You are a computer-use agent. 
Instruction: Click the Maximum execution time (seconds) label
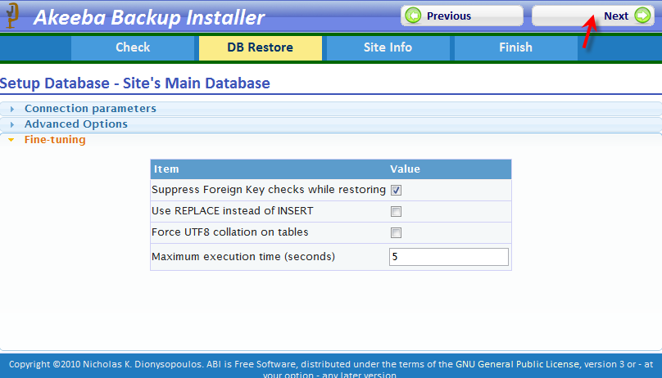tap(243, 257)
